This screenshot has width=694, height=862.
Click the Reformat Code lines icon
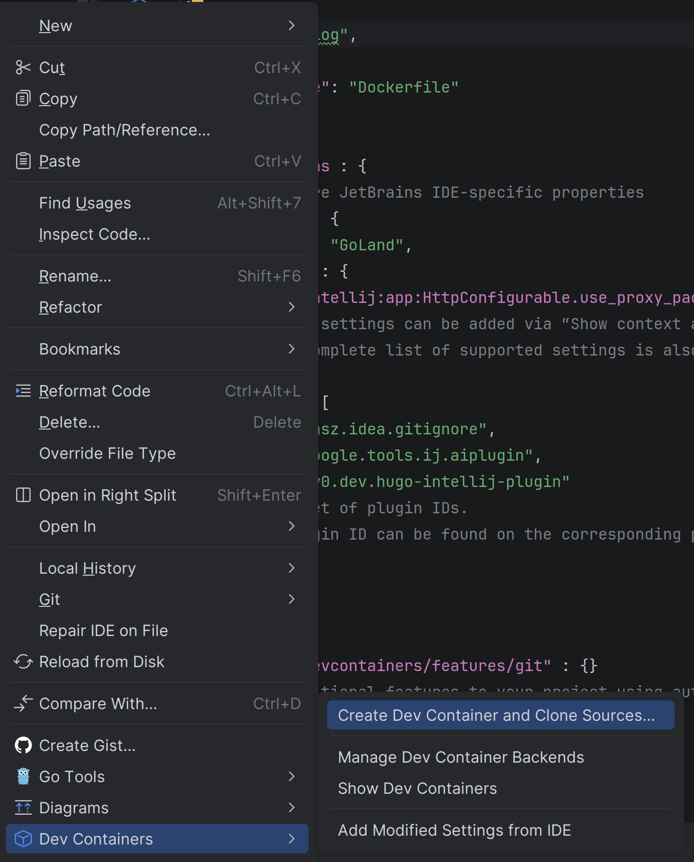click(x=23, y=391)
